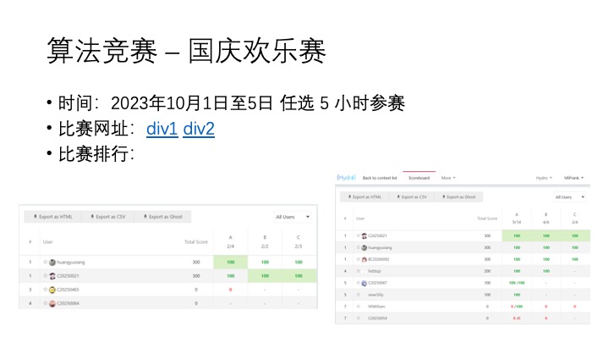Click the avatar of user C20250064
The image size is (609, 343).
(52, 303)
